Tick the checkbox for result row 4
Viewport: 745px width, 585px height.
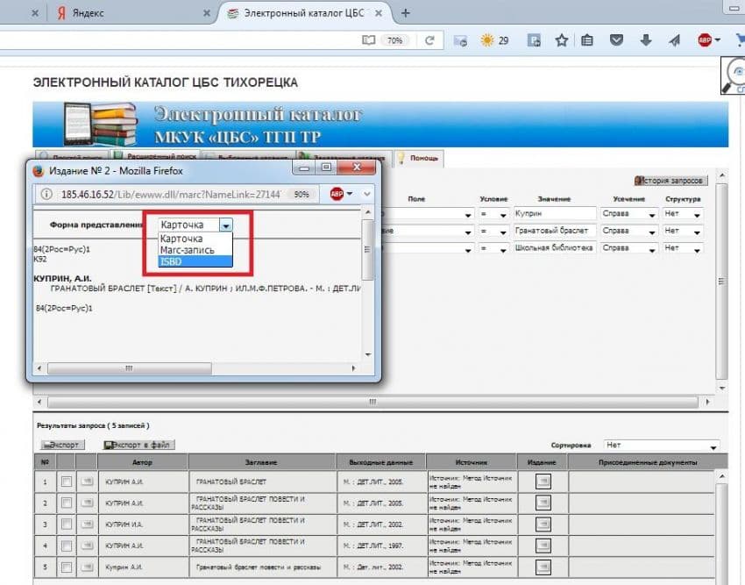[x=67, y=546]
